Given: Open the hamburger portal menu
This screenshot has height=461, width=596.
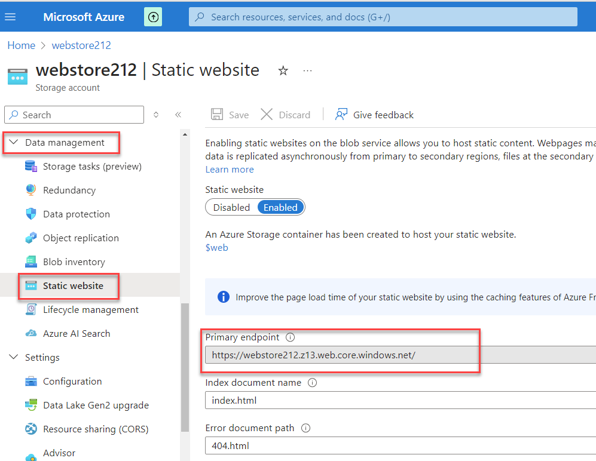Looking at the screenshot, I should [x=10, y=17].
